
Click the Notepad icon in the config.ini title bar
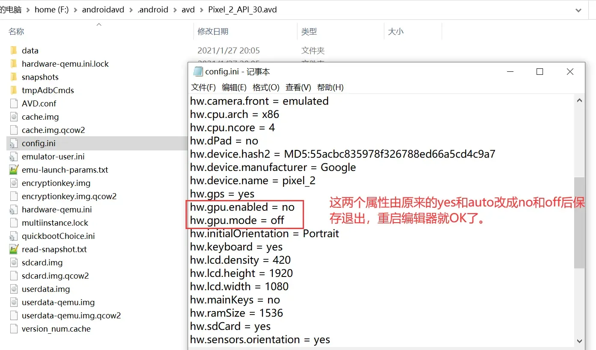[198, 71]
